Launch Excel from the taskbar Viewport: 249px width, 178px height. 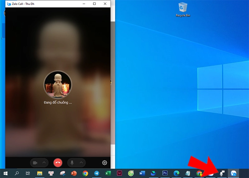point(108,173)
